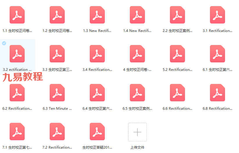239x153 pixels.
Task: Select the 3.4 Rectification PDF icon
Action: point(97,54)
